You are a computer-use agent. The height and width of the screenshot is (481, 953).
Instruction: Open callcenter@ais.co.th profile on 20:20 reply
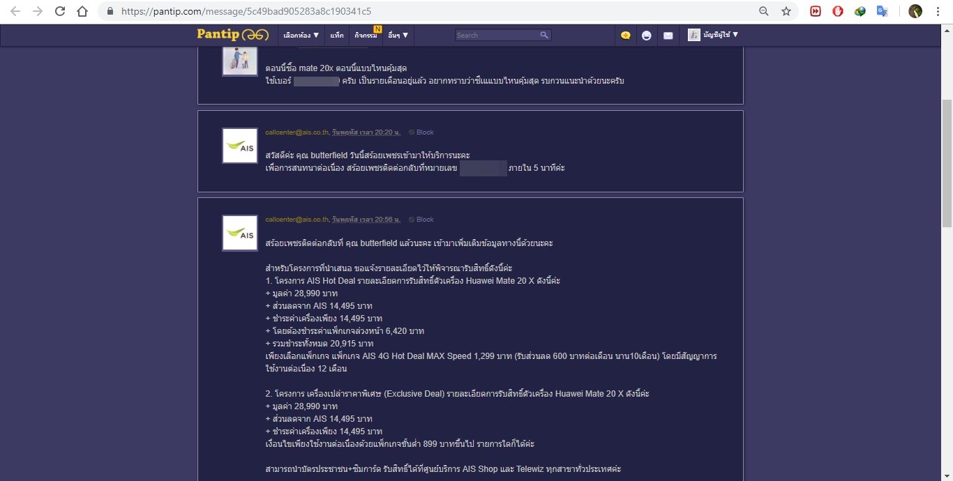(x=297, y=132)
